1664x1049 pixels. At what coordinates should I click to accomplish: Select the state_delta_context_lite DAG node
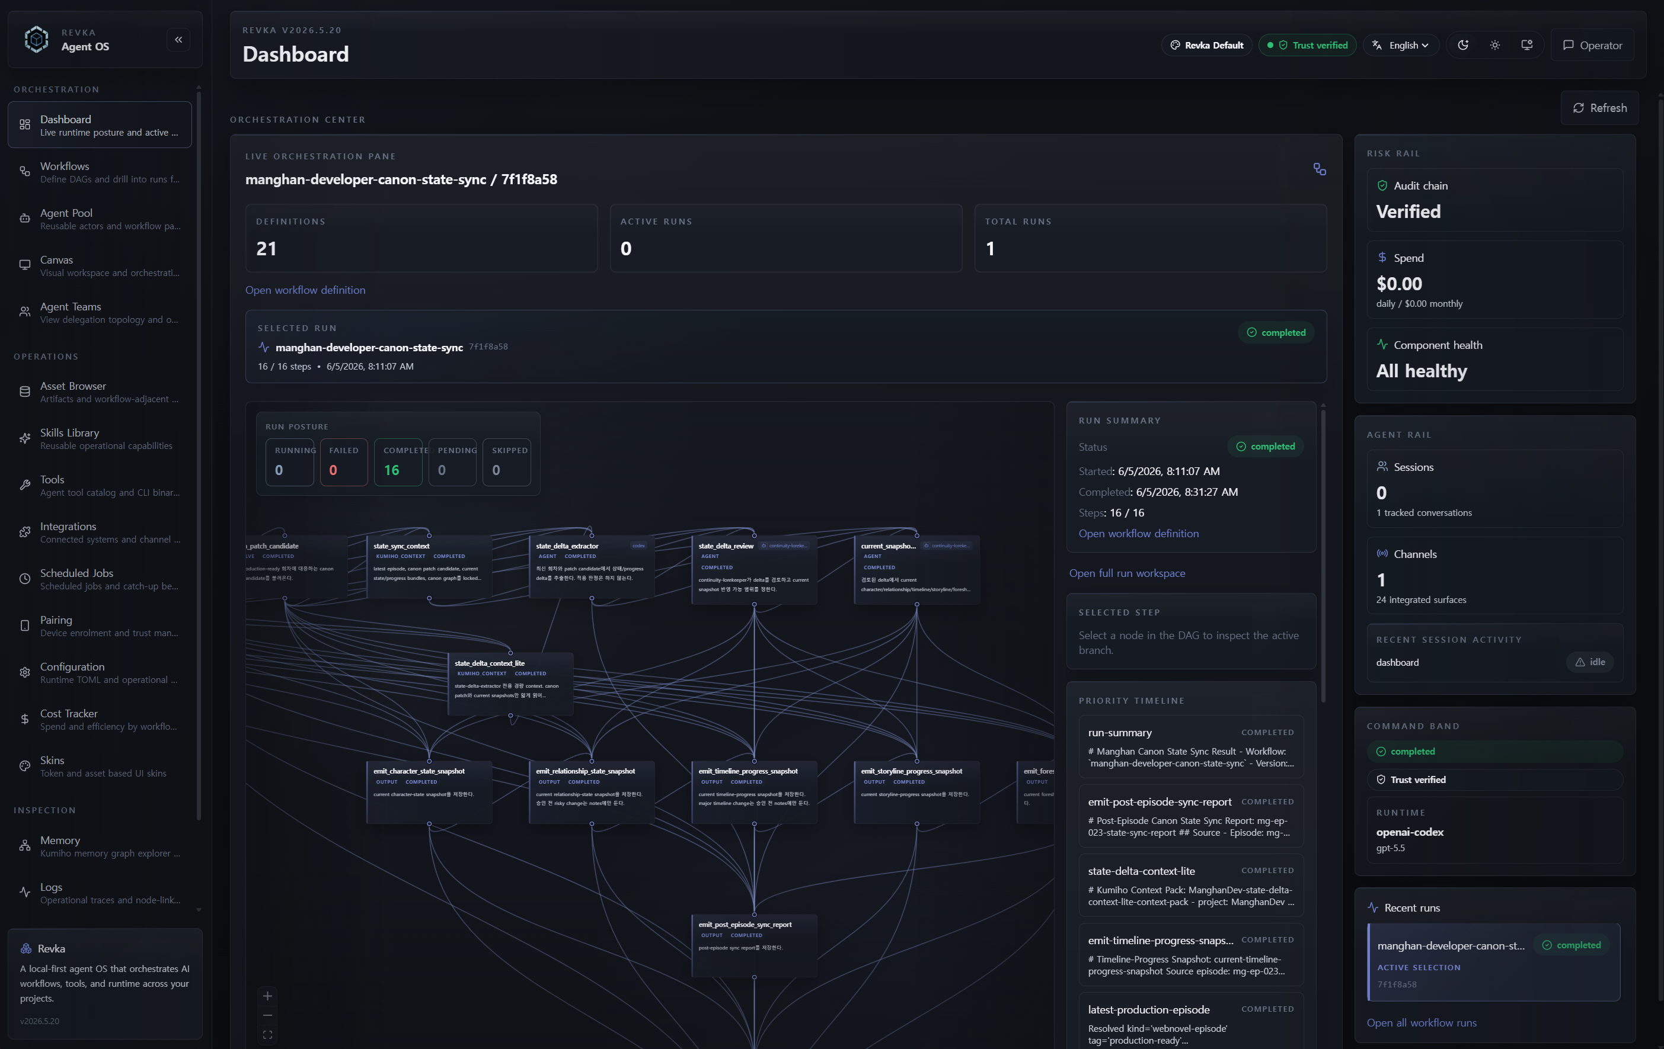point(510,684)
